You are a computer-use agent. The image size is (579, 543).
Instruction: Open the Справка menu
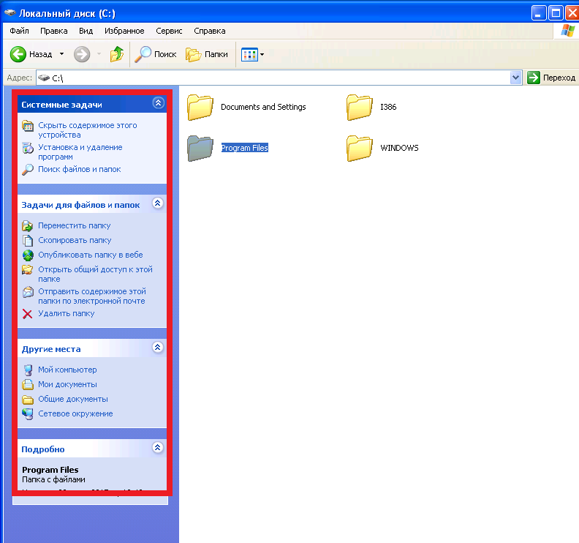pyautogui.click(x=210, y=31)
